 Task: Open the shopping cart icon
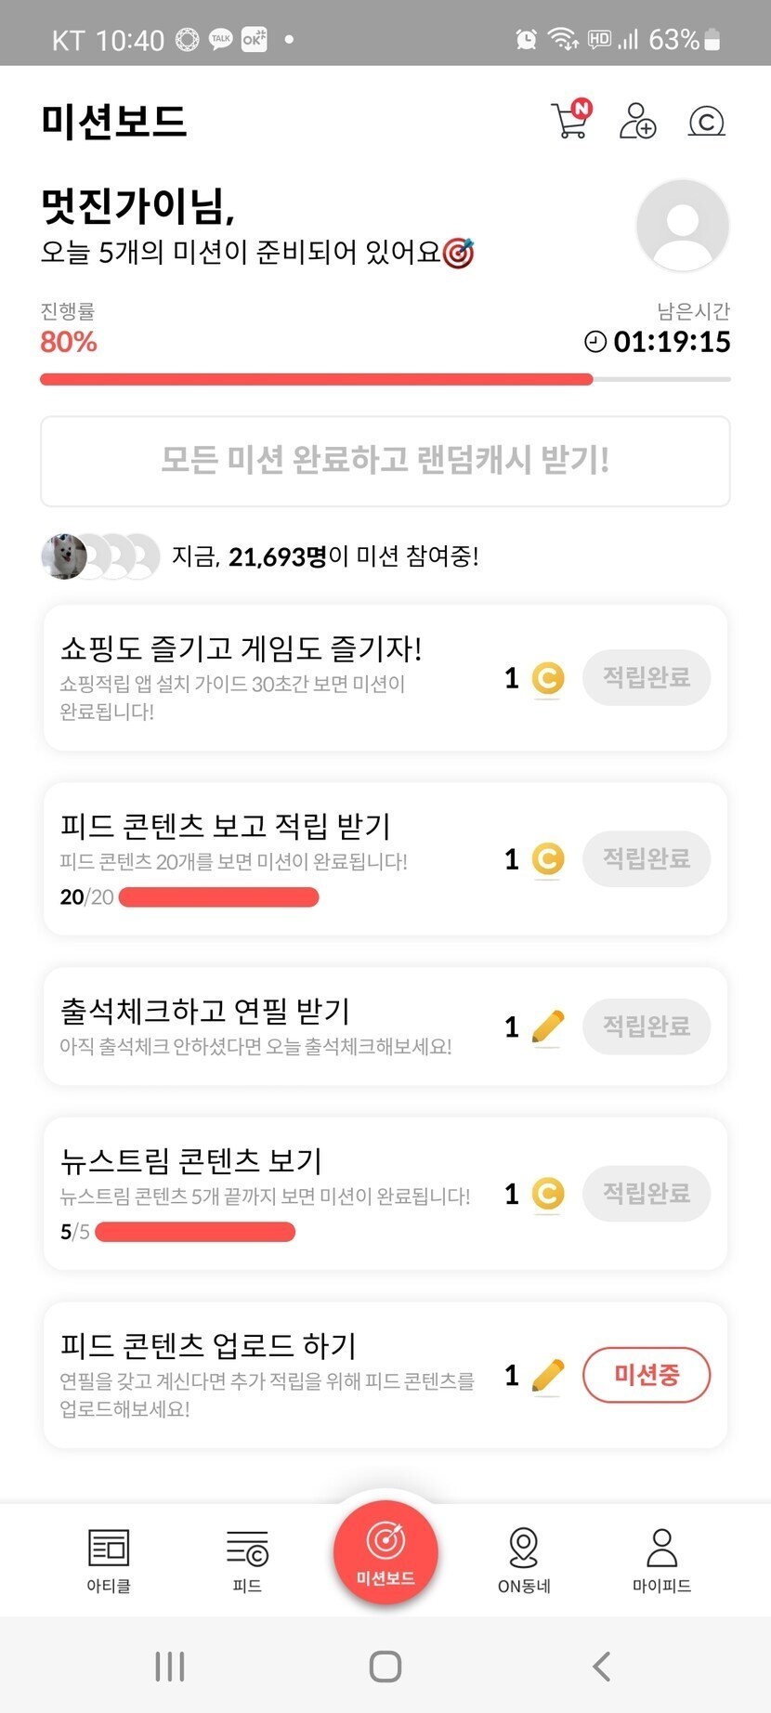click(x=570, y=121)
